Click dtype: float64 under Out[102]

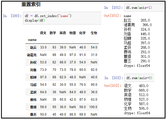[x=137, y=113]
